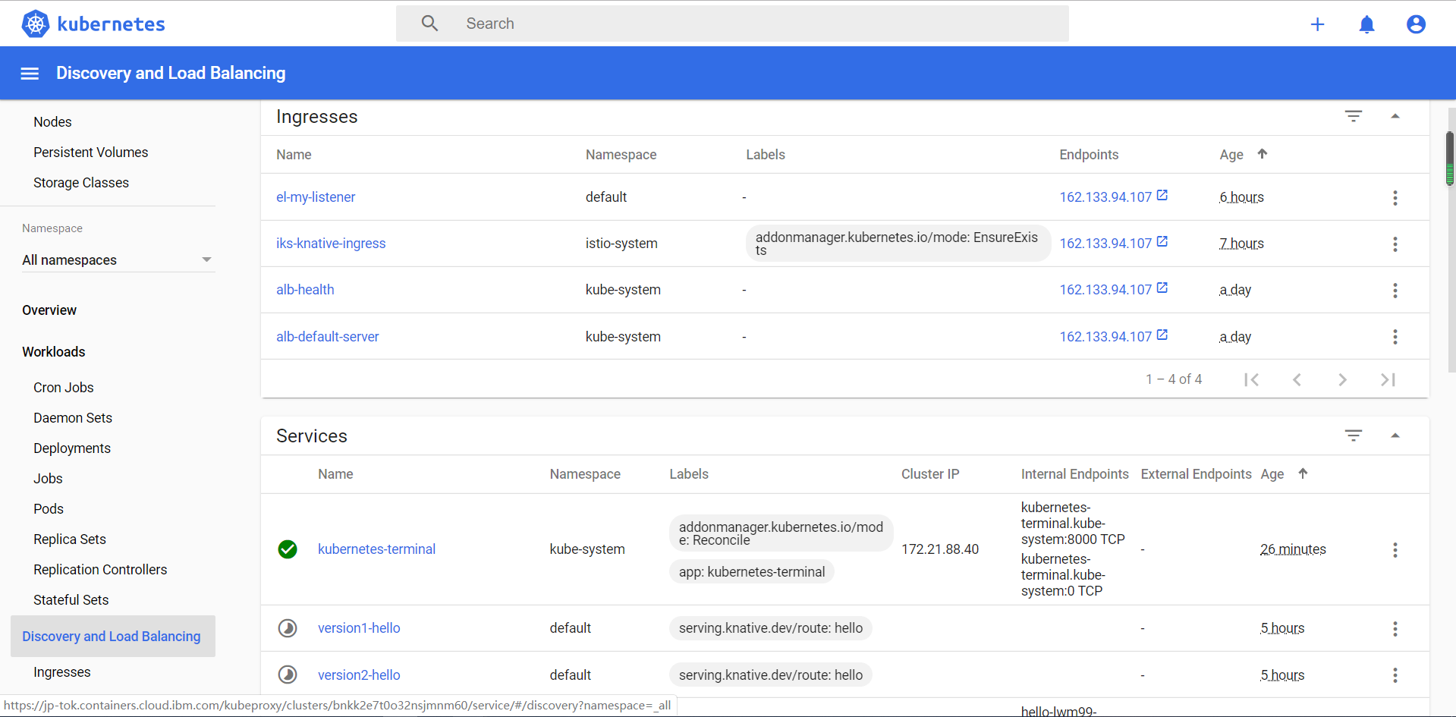Sort Ingresses by Age column
The height and width of the screenshot is (717, 1456).
[1231, 155]
